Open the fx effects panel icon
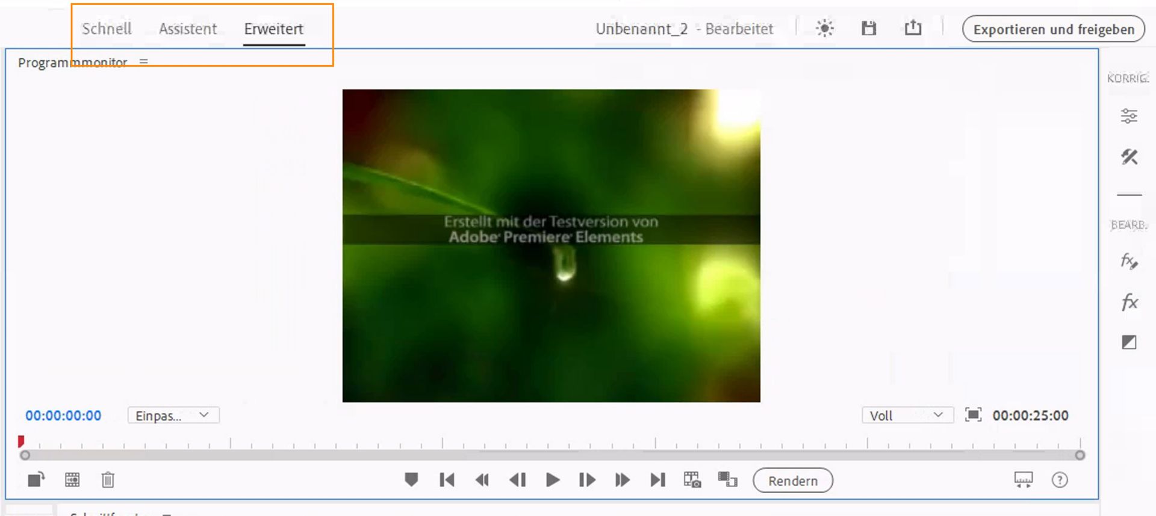 (x=1130, y=302)
